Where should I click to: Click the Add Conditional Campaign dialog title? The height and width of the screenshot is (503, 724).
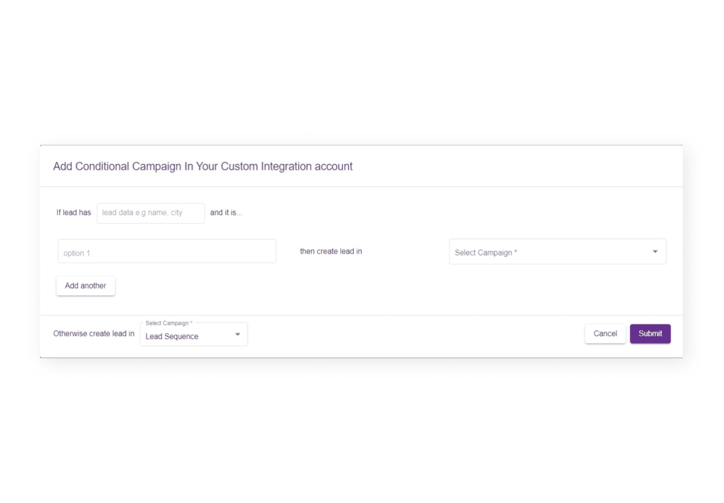tap(203, 166)
